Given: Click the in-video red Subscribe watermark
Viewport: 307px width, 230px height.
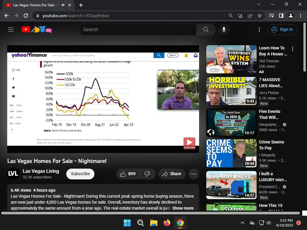Looking at the screenshot, I should (x=189, y=143).
